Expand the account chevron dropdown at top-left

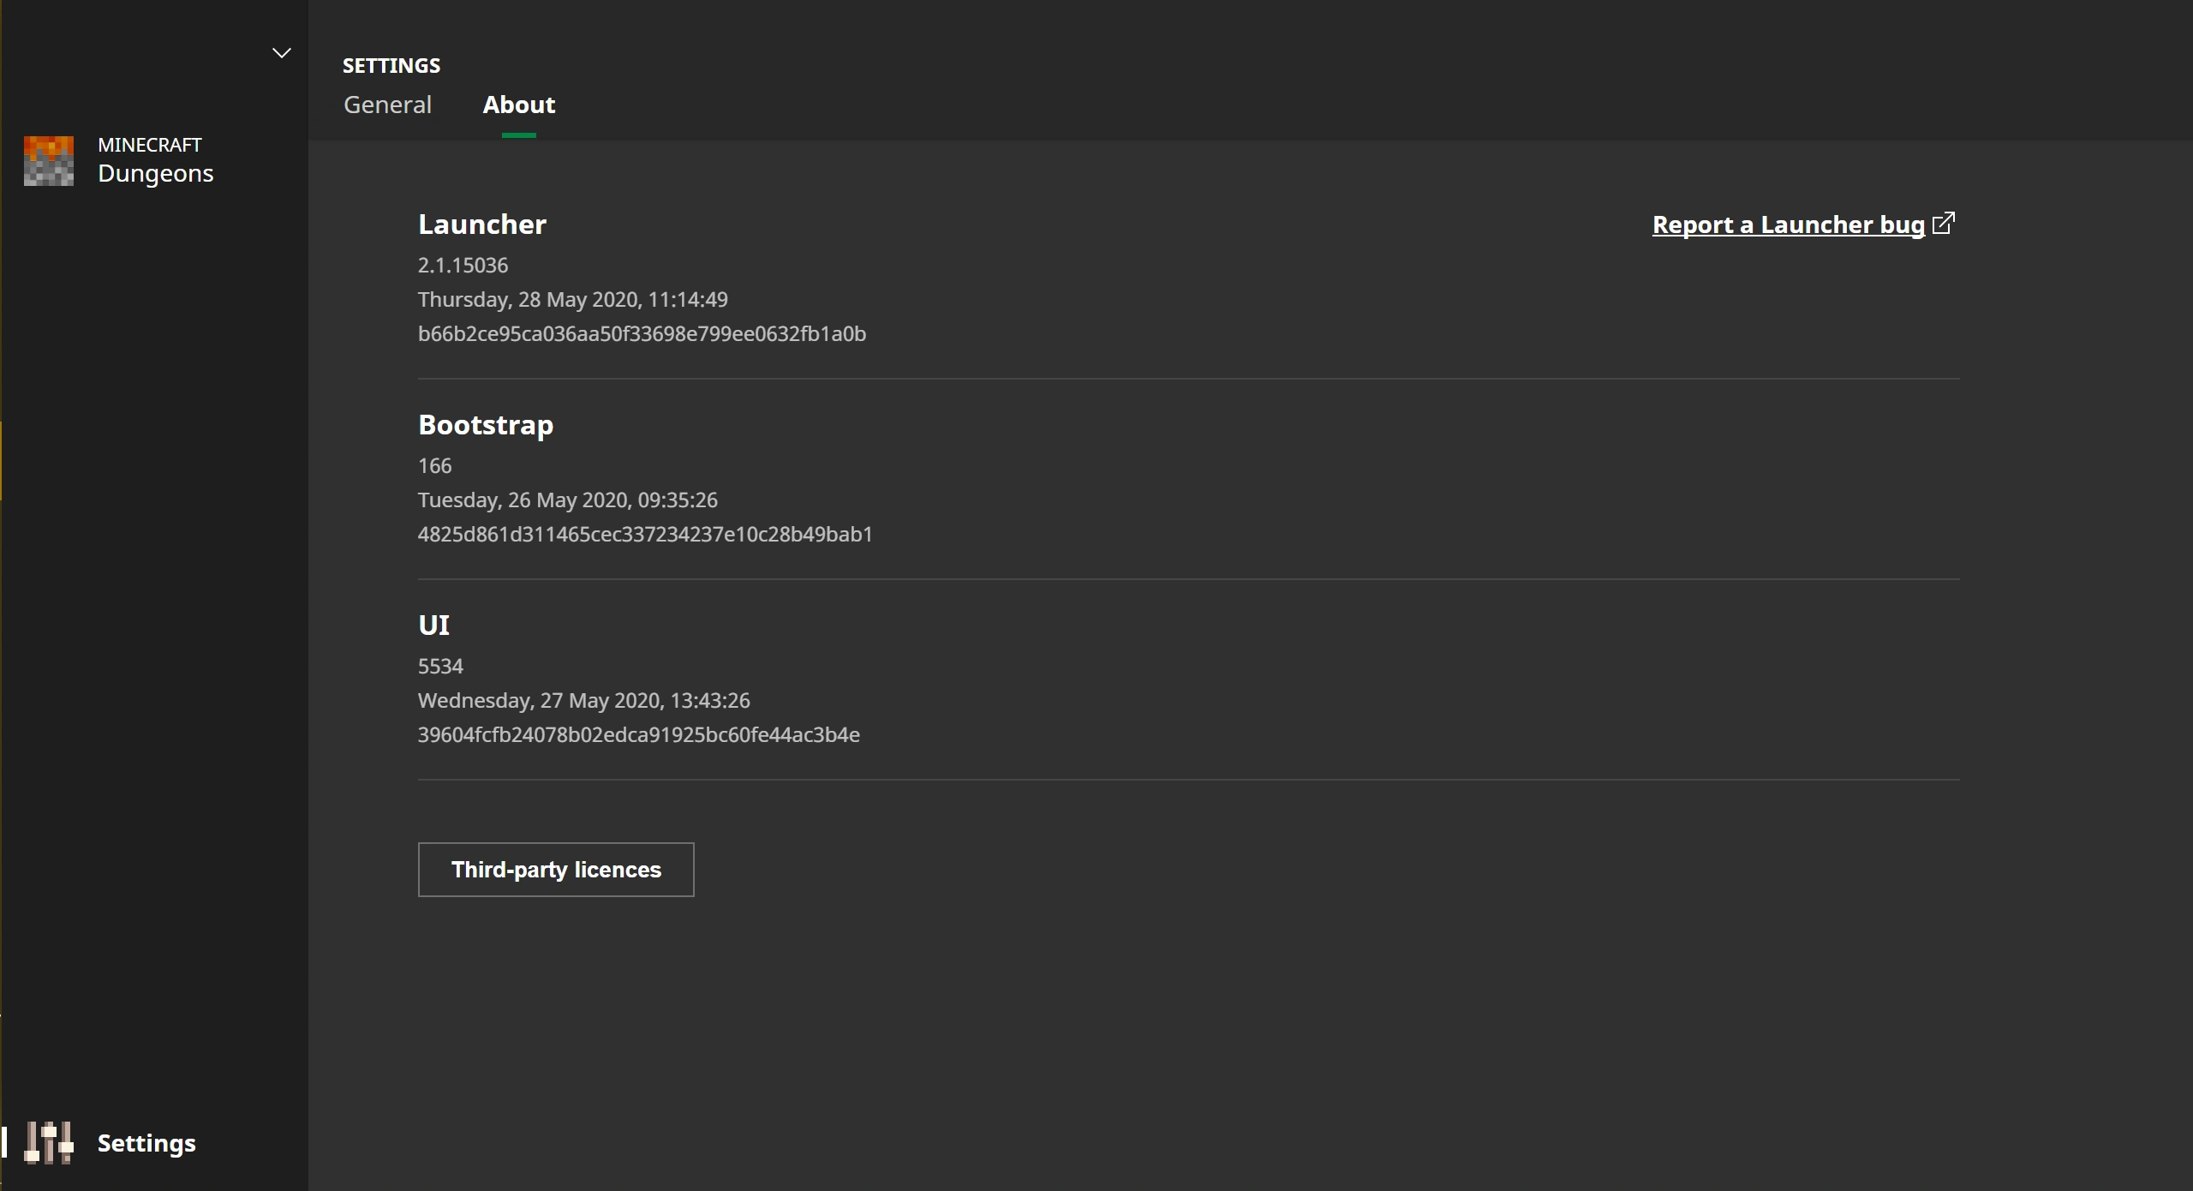point(281,53)
